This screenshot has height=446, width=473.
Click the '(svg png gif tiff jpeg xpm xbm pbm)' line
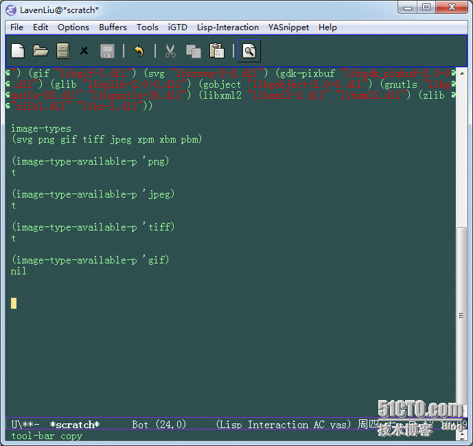(x=106, y=139)
